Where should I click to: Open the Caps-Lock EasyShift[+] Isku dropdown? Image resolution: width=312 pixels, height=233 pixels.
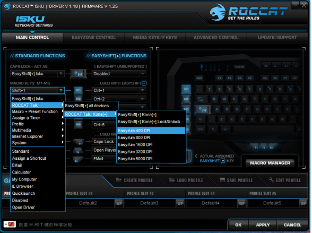point(37,74)
